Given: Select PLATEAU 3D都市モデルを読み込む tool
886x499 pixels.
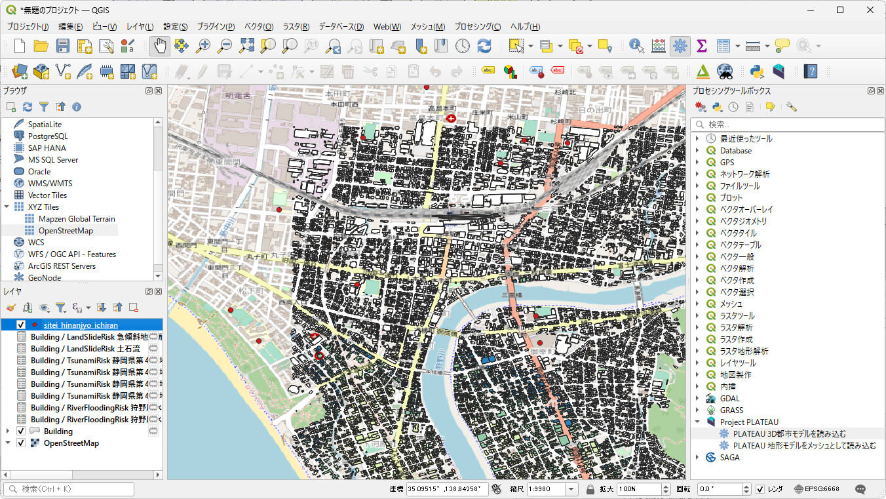Looking at the screenshot, I should 789,434.
